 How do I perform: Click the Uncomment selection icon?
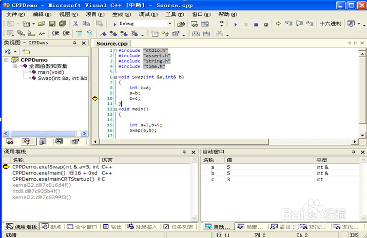tap(89, 34)
